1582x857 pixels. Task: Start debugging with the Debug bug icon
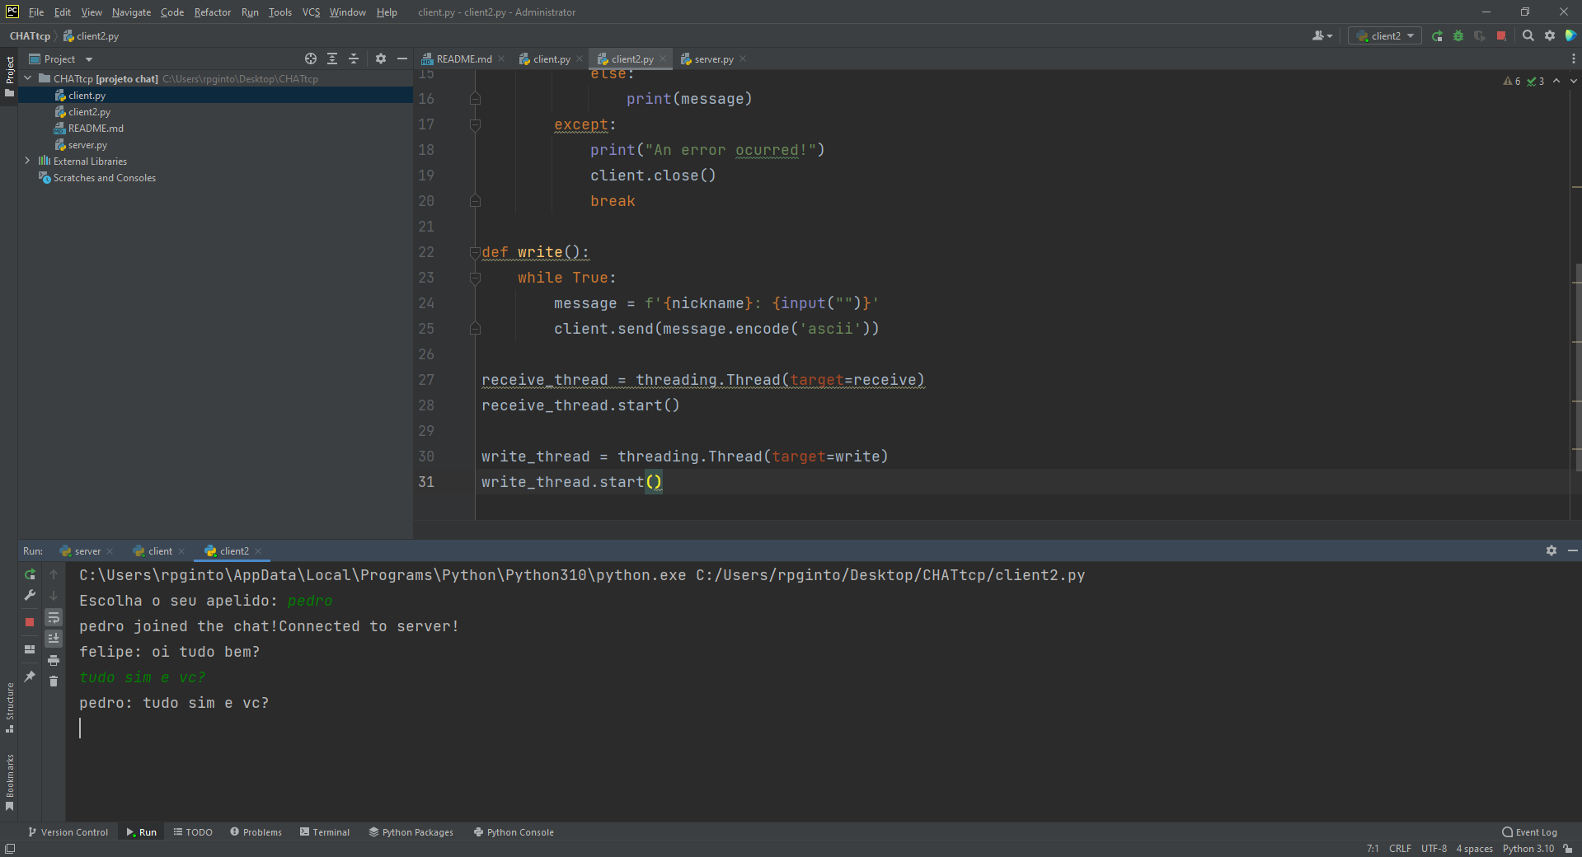tap(1458, 35)
